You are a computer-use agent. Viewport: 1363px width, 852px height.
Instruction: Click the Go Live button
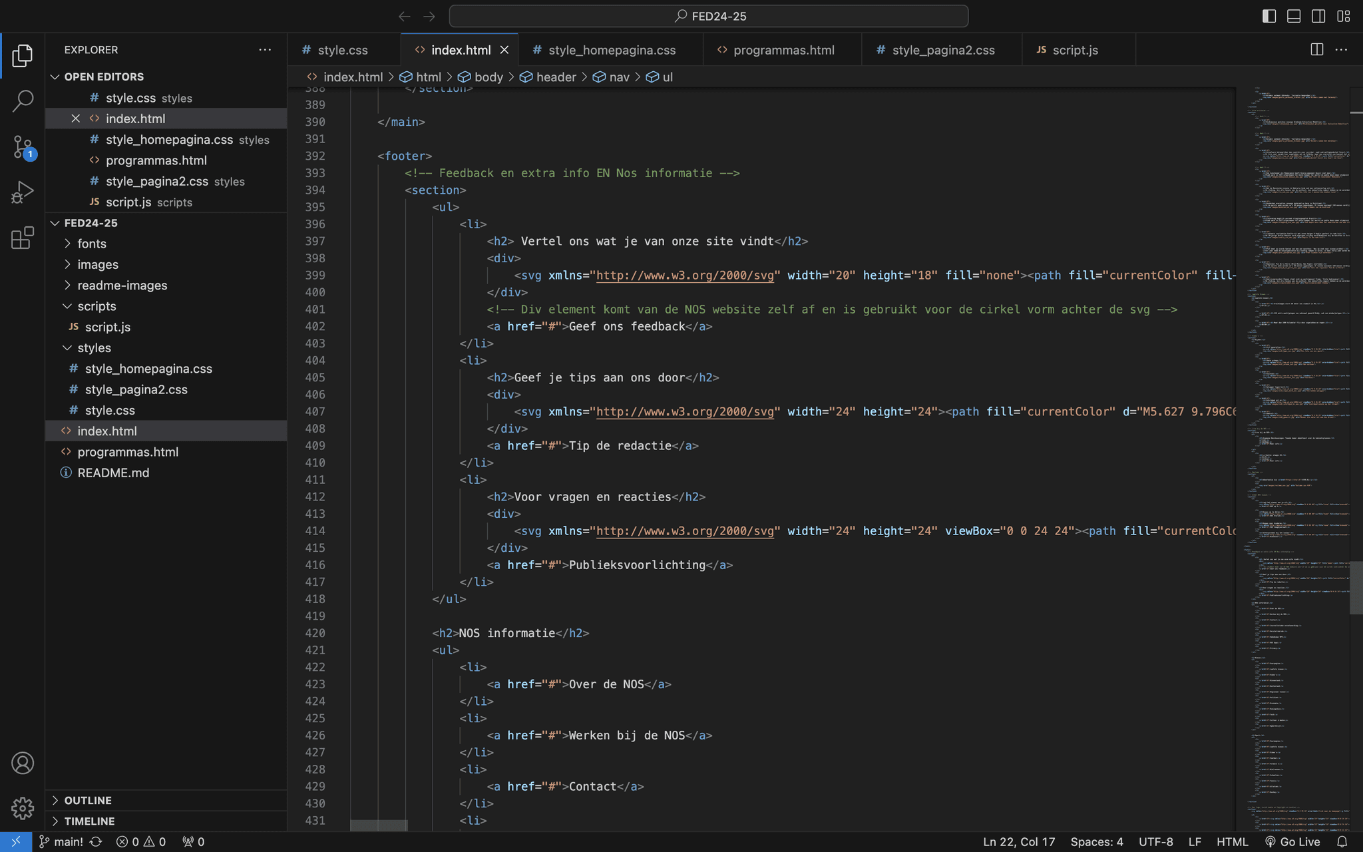click(x=1292, y=841)
